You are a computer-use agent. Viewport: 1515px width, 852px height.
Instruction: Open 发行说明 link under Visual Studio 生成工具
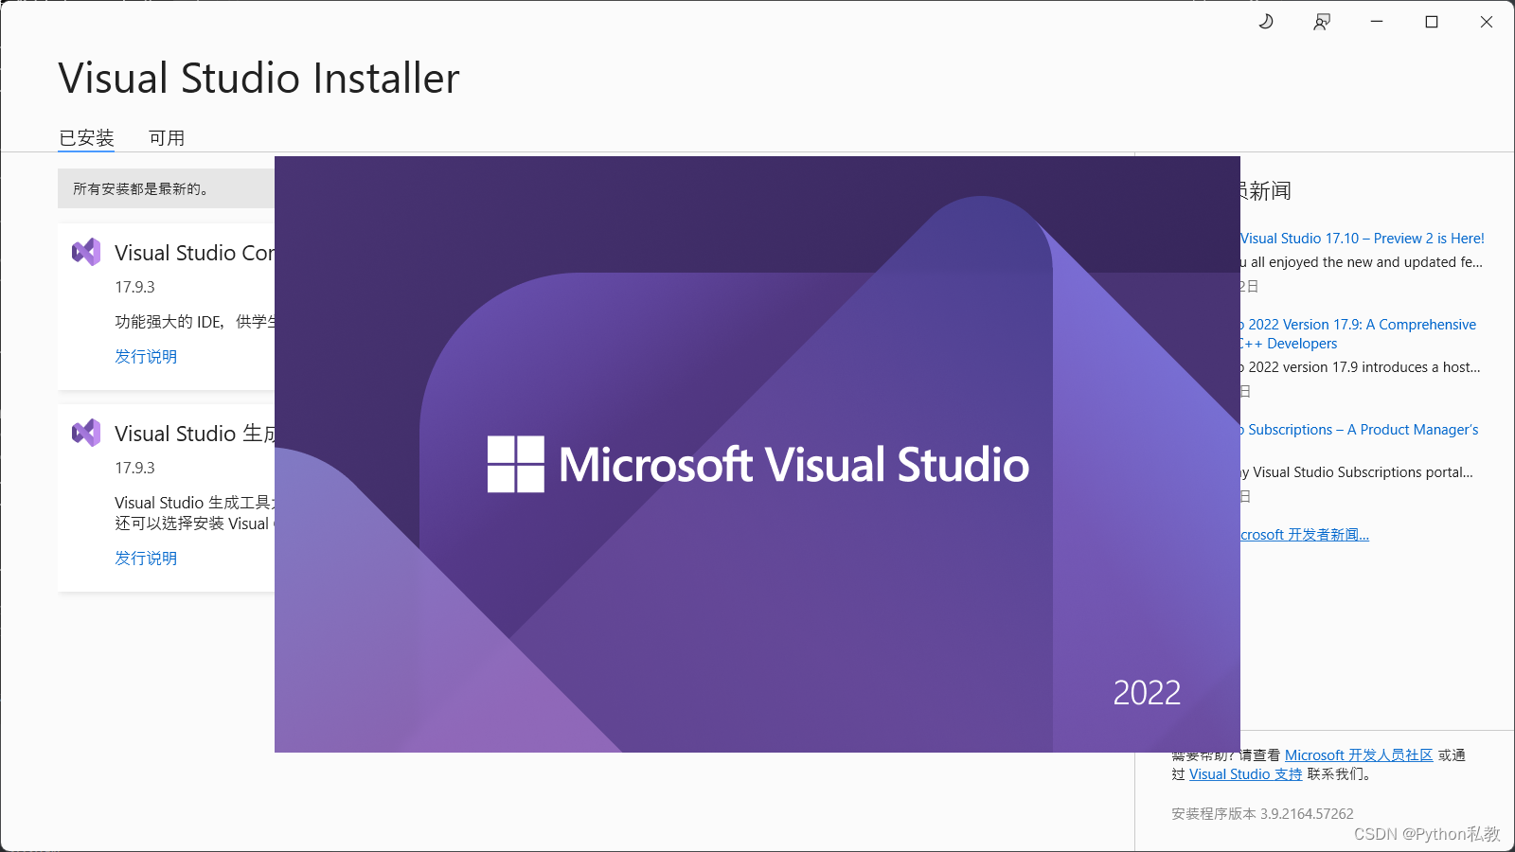tap(146, 559)
